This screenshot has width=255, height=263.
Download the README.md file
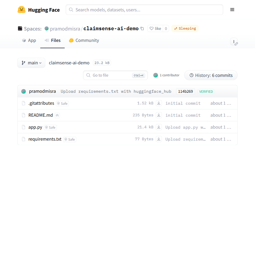point(159,115)
